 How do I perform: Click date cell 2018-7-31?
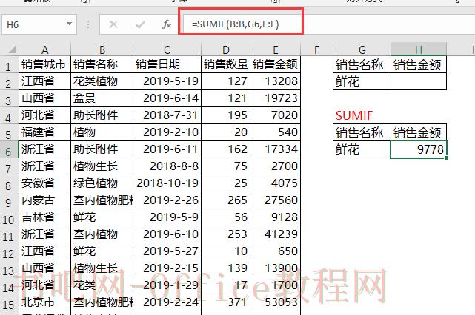point(167,115)
